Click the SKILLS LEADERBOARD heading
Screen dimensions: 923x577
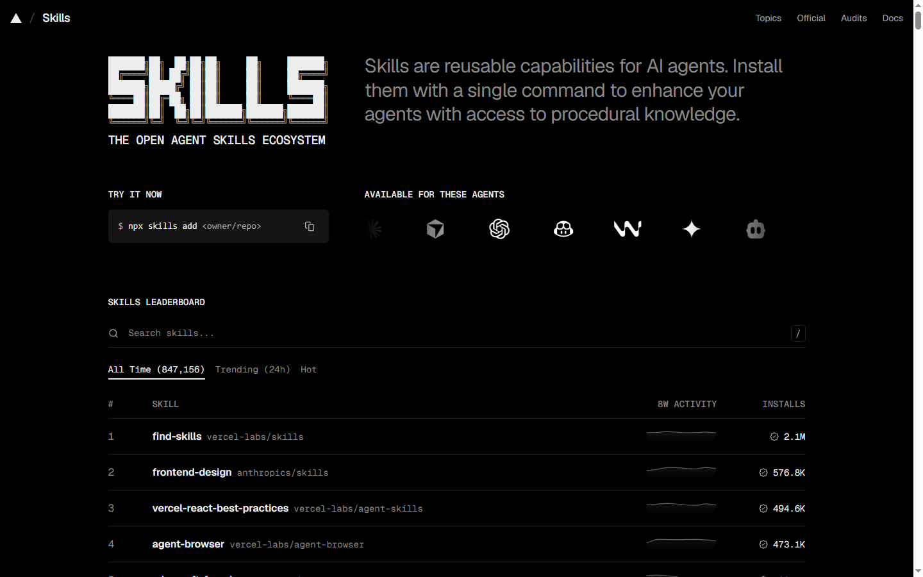pos(156,302)
